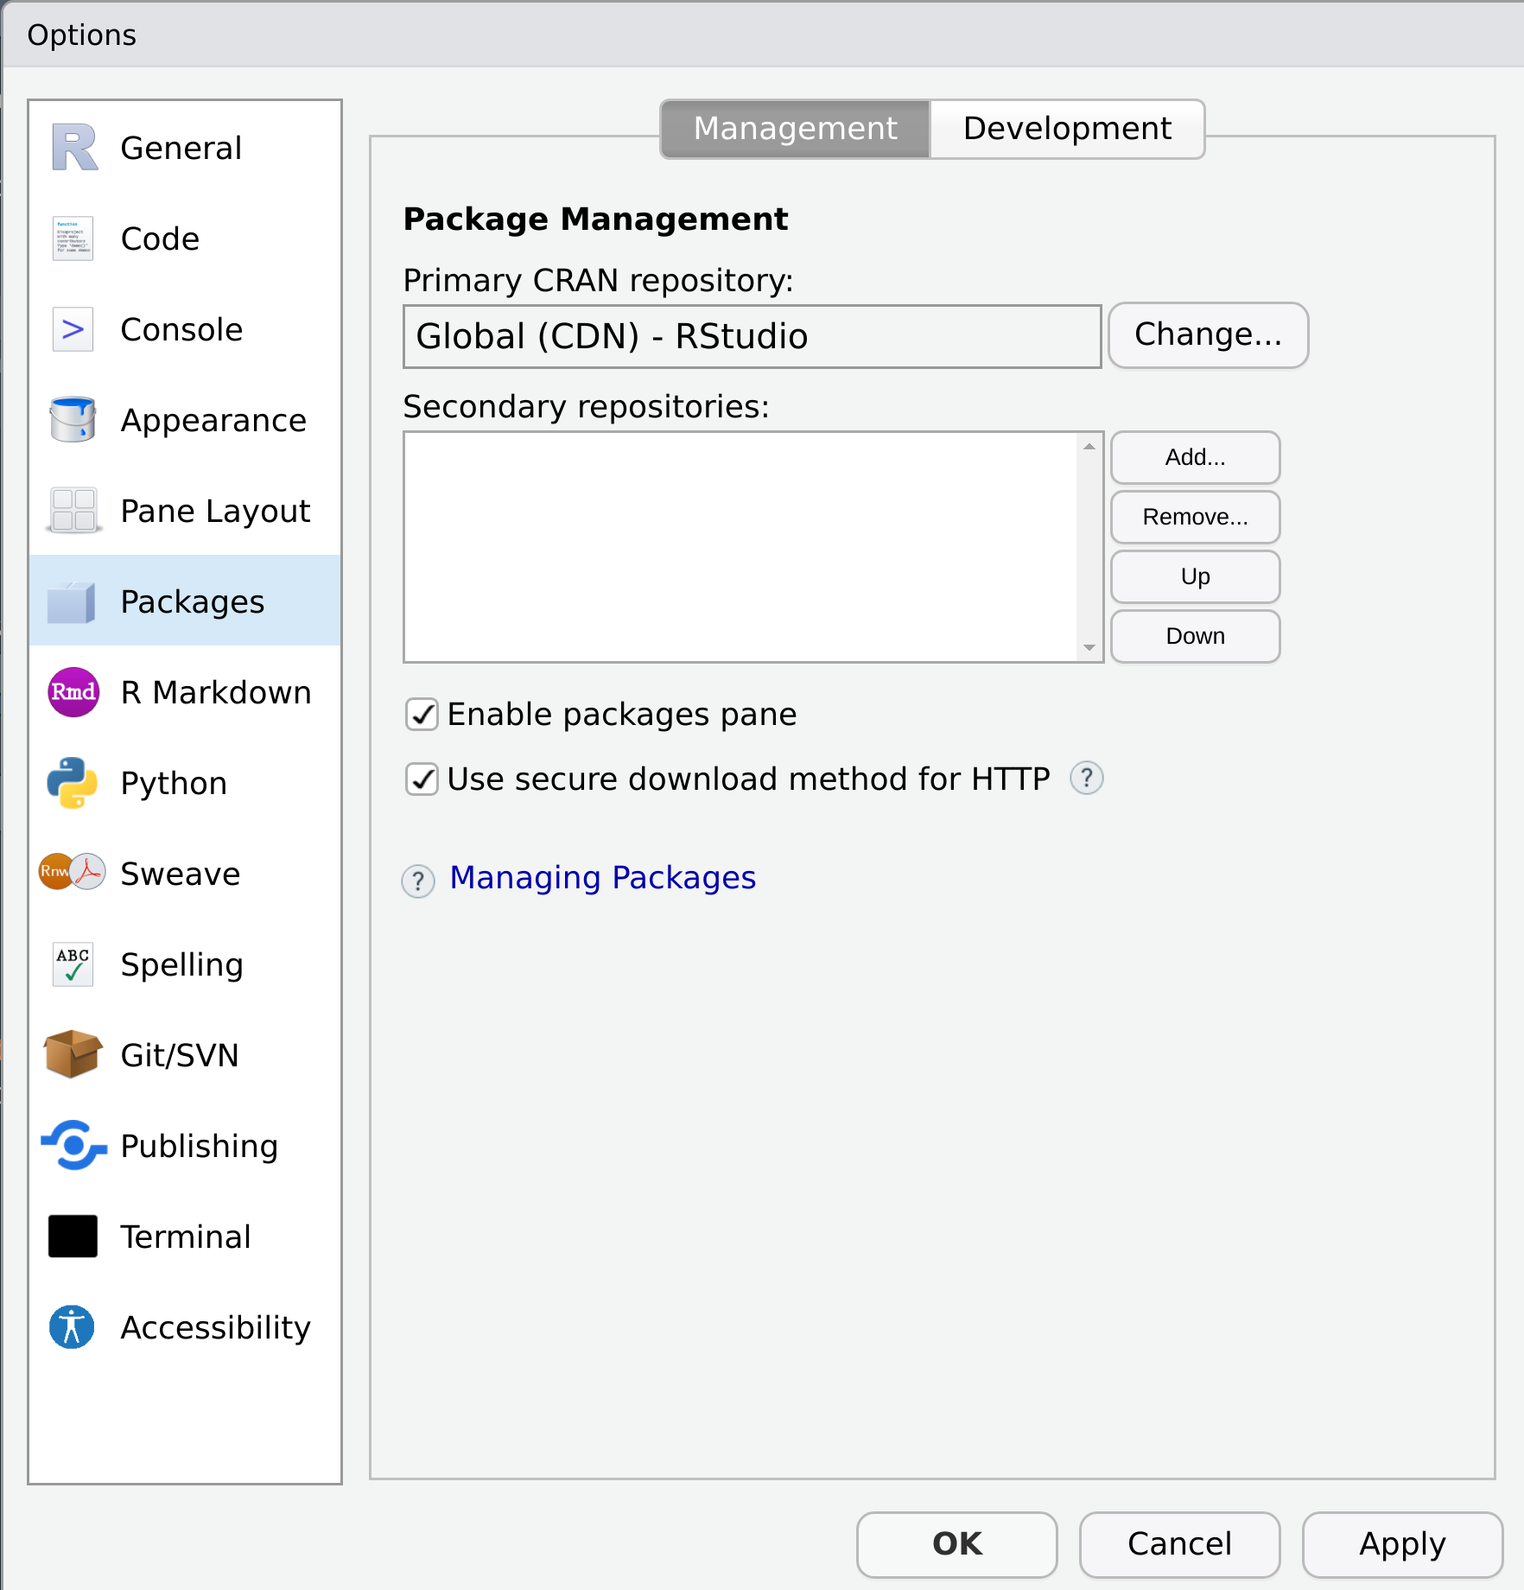Click OK to confirm options
Viewport: 1524px width, 1590px height.
click(x=957, y=1544)
